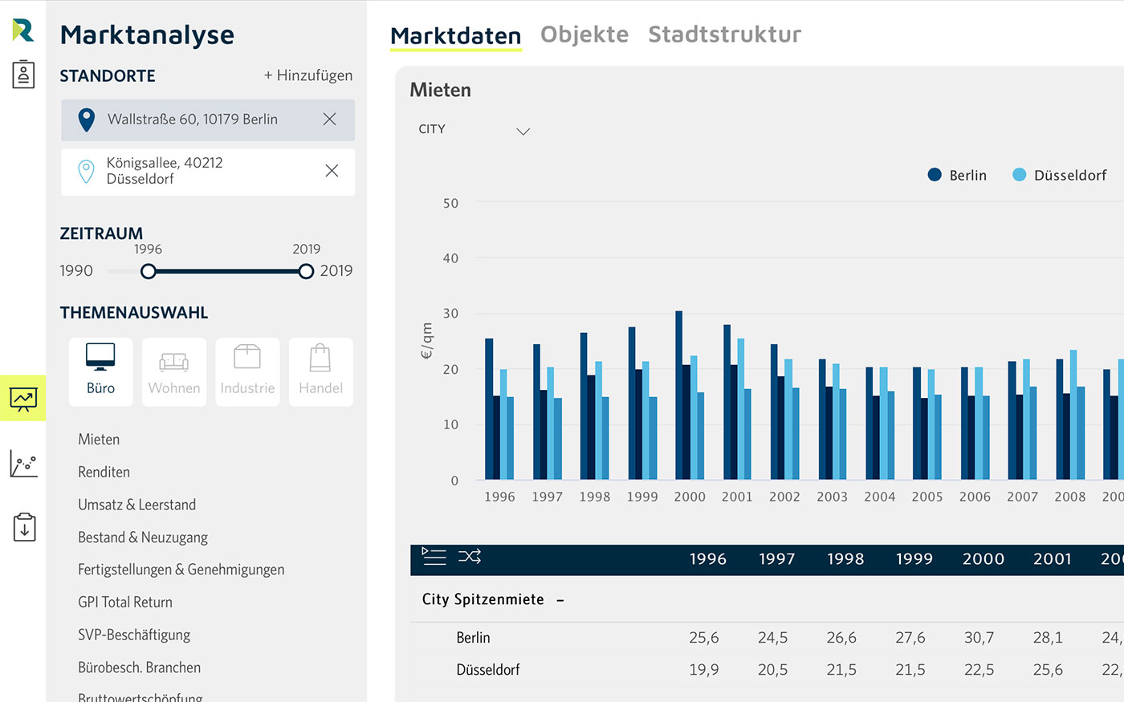Click the Mieten chart heading
The image size is (1124, 702).
click(440, 90)
